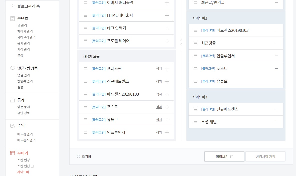Open 애드센스 관리 under 수익

(27, 140)
